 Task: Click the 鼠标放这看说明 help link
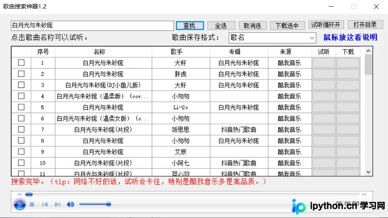point(350,37)
